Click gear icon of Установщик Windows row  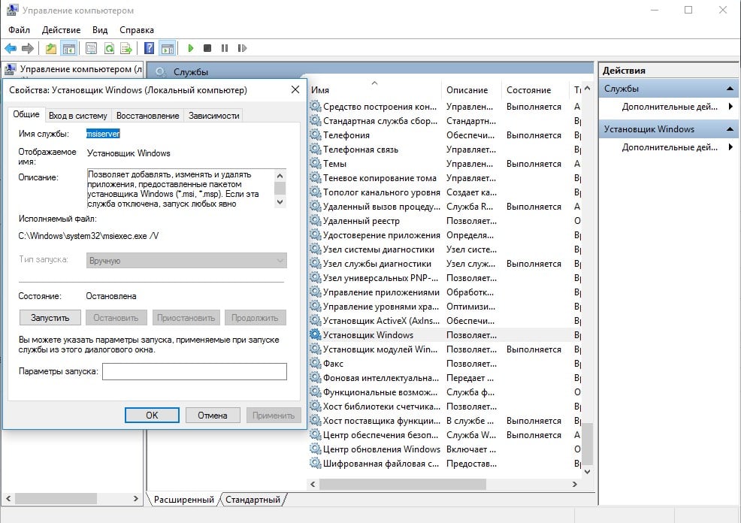point(315,335)
